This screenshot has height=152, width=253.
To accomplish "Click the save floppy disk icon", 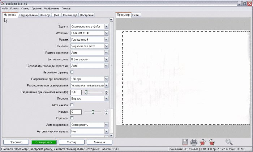I will [x=185, y=142].
